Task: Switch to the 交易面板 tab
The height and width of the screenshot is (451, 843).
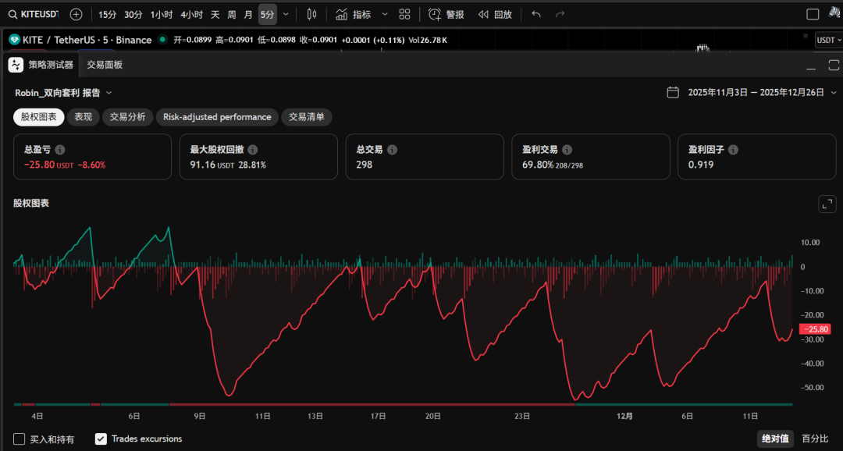Action: click(x=105, y=65)
